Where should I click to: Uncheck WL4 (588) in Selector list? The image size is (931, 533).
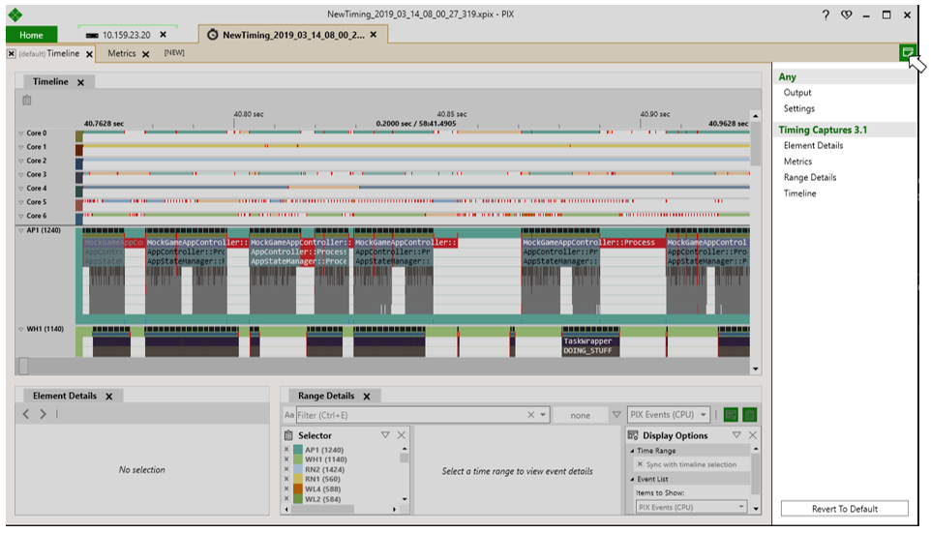pyautogui.click(x=286, y=489)
